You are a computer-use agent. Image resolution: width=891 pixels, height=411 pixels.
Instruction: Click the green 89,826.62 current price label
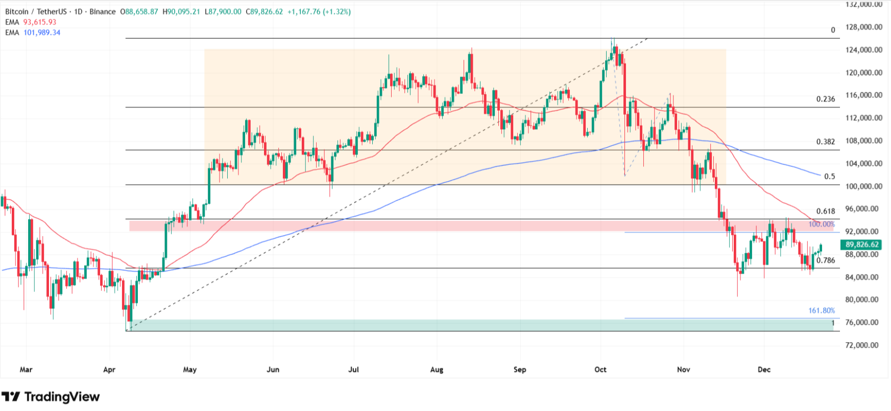pos(861,245)
